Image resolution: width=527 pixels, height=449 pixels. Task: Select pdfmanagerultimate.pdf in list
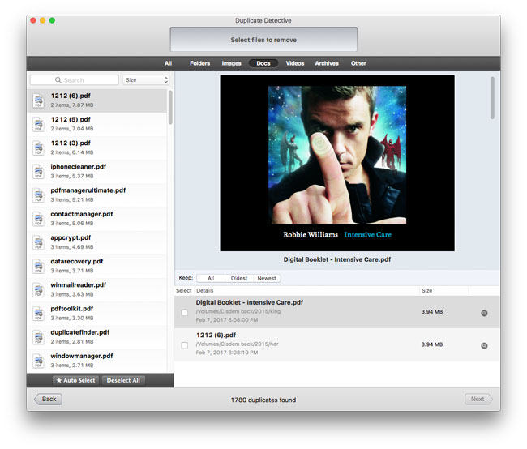click(96, 195)
